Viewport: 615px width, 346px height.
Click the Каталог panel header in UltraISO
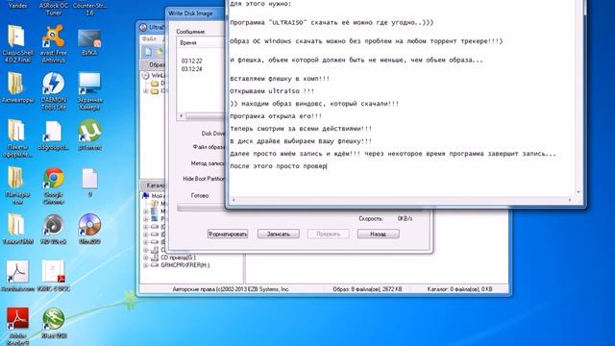pos(153,185)
